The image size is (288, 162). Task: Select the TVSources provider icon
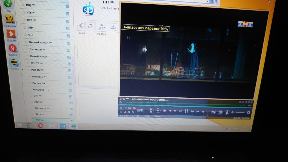[x=9, y=19]
